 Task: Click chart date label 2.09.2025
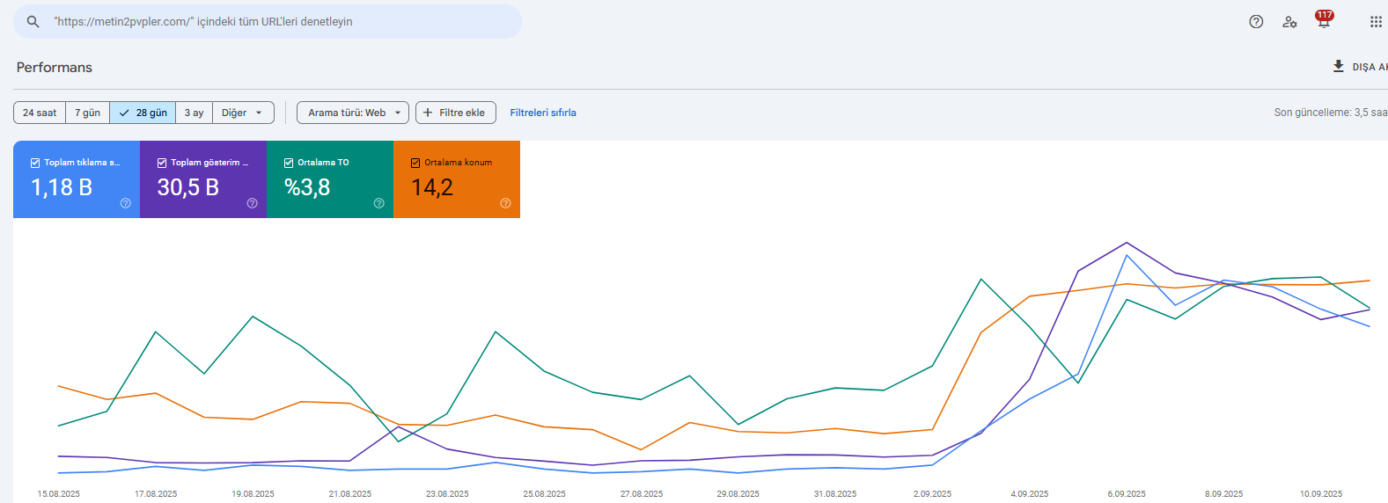(x=932, y=494)
